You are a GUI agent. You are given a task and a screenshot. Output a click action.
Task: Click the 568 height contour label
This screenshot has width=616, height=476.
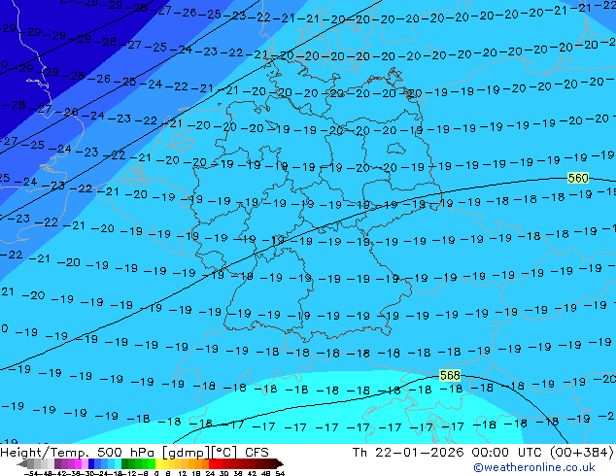[x=450, y=376]
